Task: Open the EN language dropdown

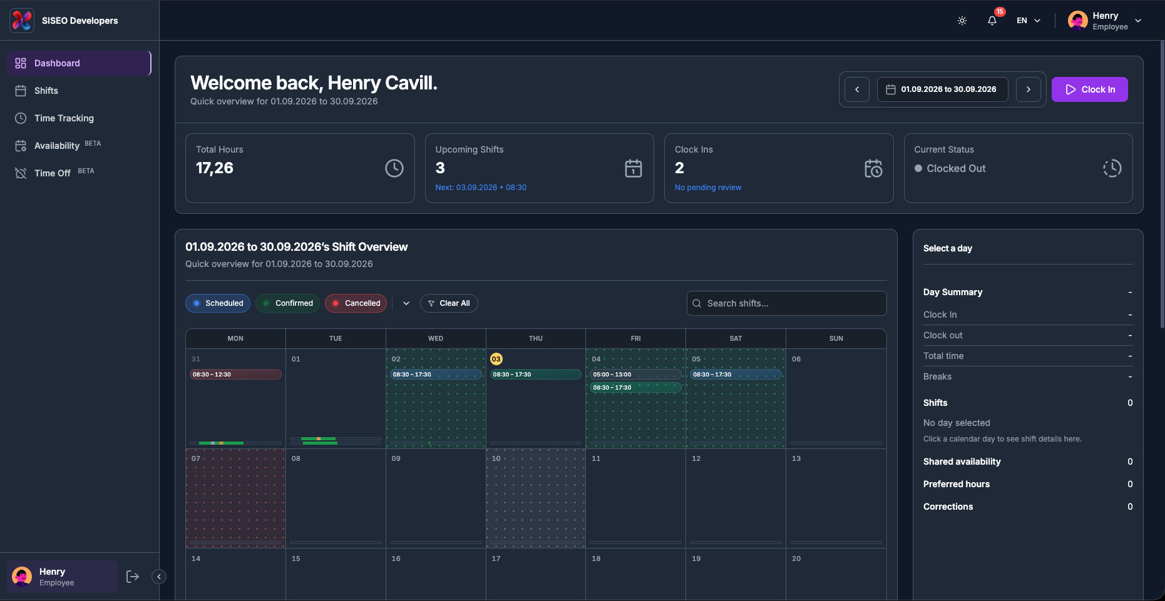Action: (x=1029, y=21)
